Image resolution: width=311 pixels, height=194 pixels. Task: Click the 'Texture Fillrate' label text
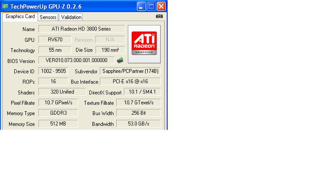point(99,103)
